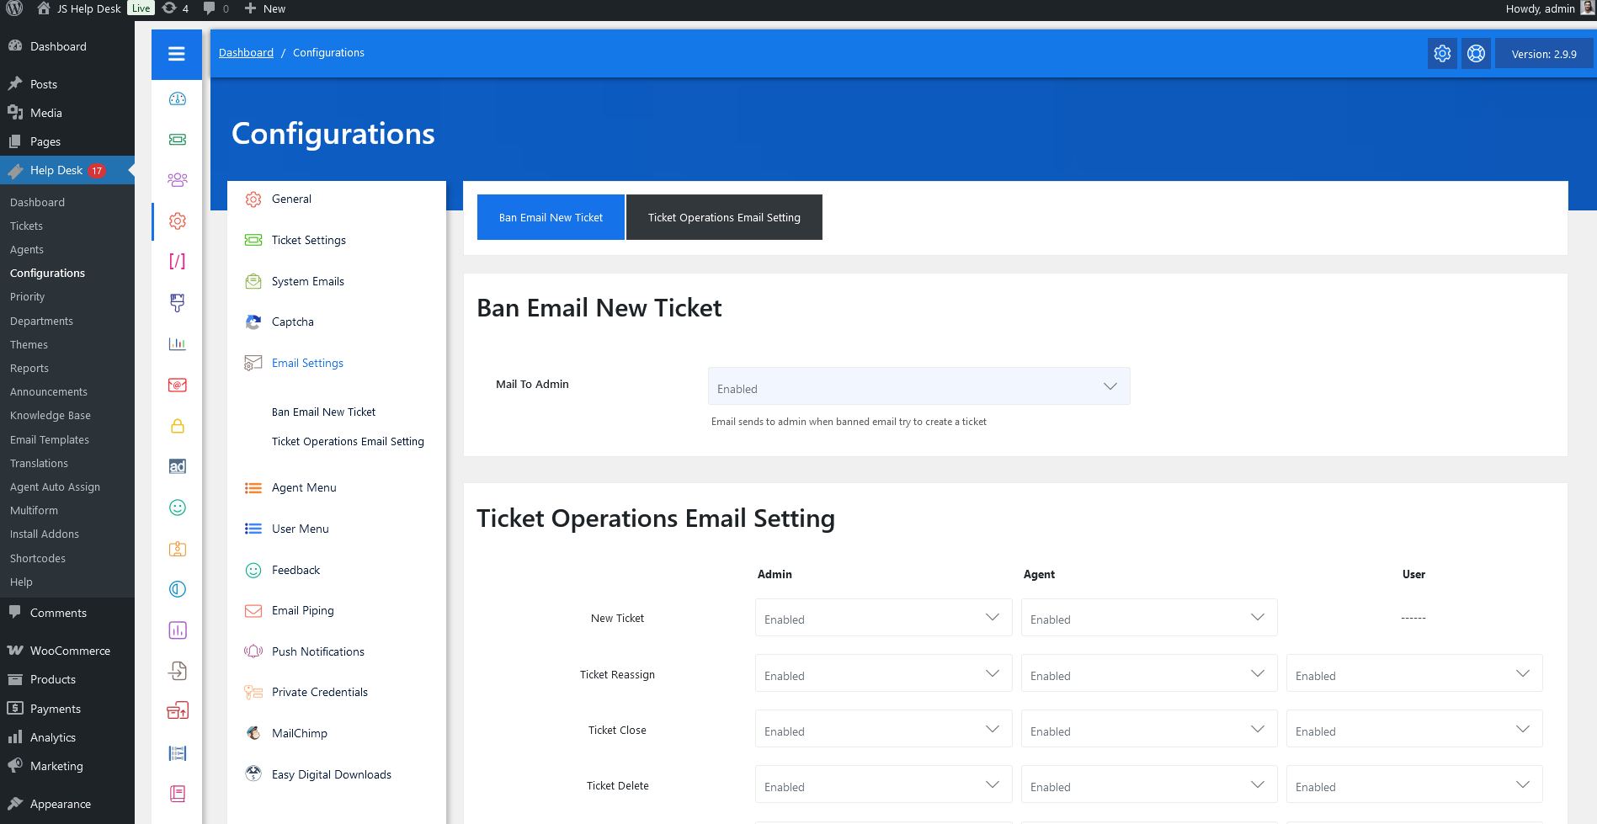Image resolution: width=1597 pixels, height=824 pixels.
Task: Click the speedometer dashboard icon in icon strip
Action: pos(177,99)
